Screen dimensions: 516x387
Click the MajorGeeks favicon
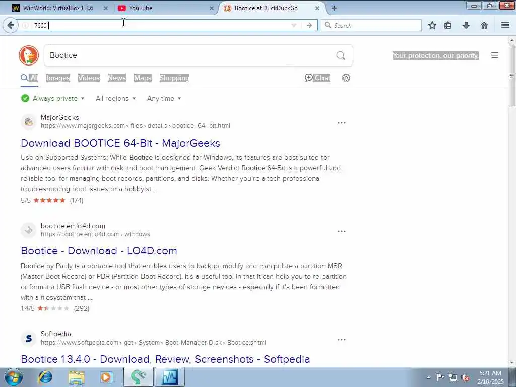(29, 122)
